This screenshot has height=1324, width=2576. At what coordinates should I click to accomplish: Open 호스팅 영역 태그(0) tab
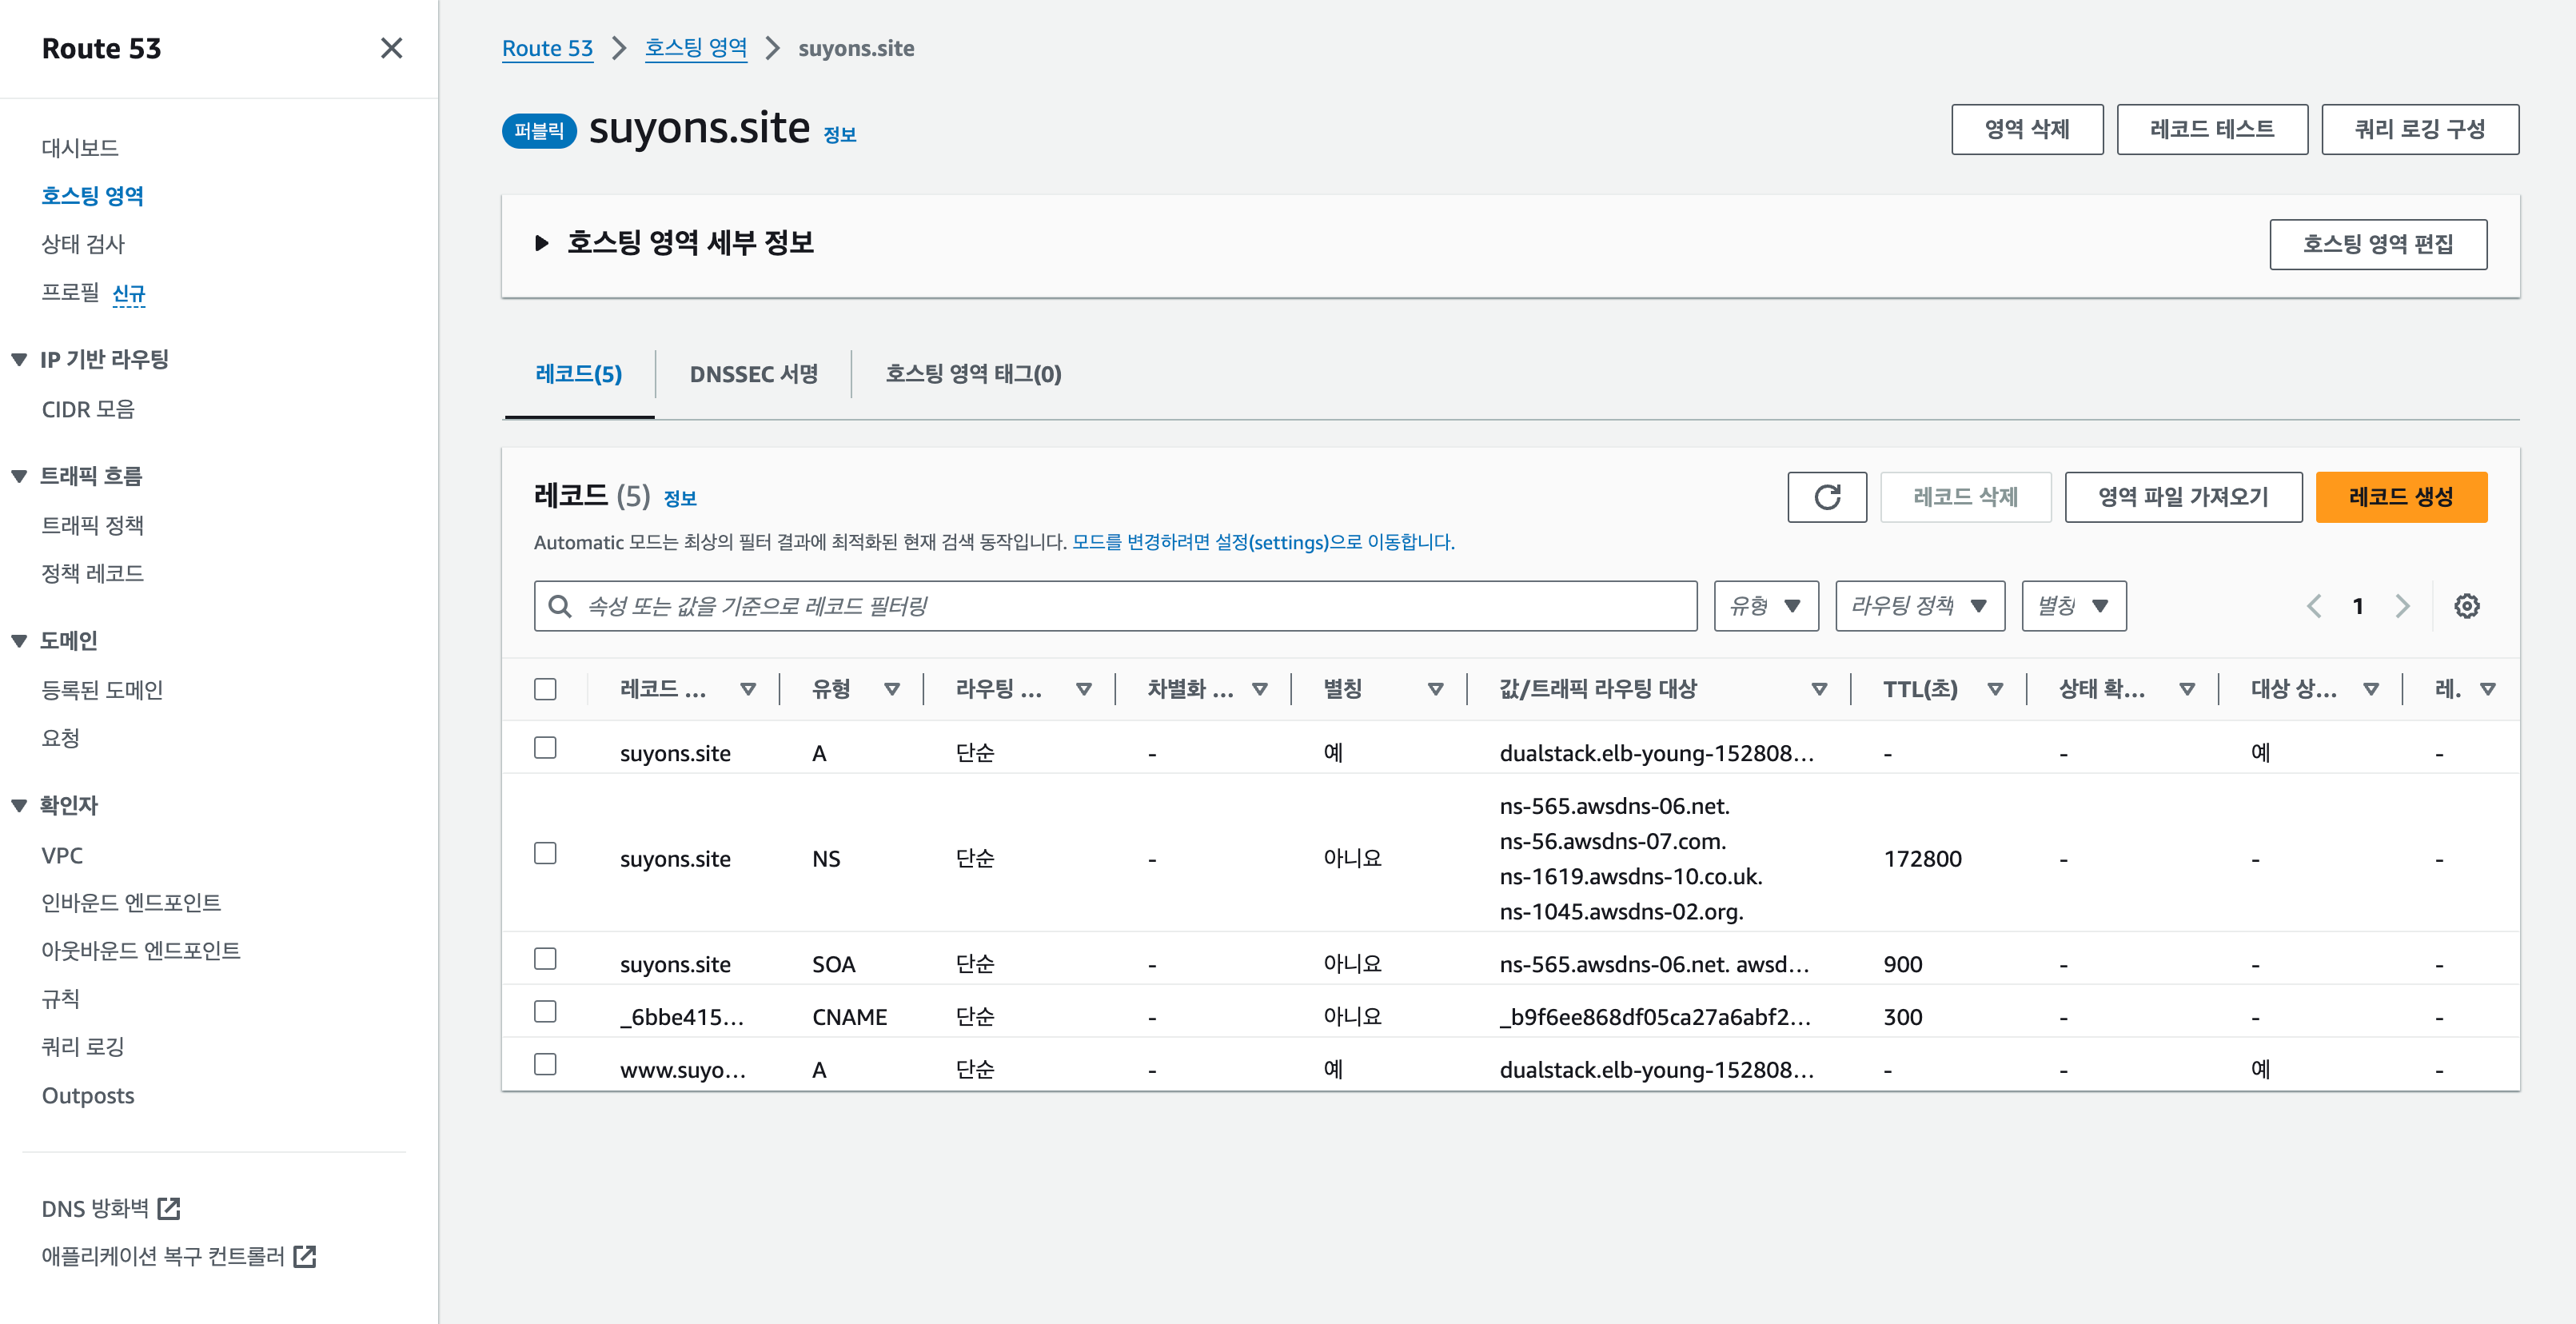(972, 374)
